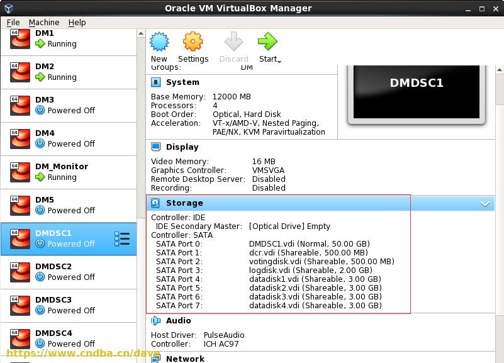
Task: Click DM3 Powered Off status icon
Action: coord(40,110)
